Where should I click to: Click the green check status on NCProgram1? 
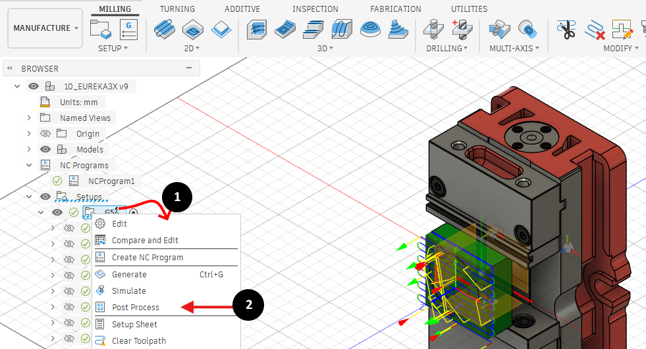pos(57,181)
